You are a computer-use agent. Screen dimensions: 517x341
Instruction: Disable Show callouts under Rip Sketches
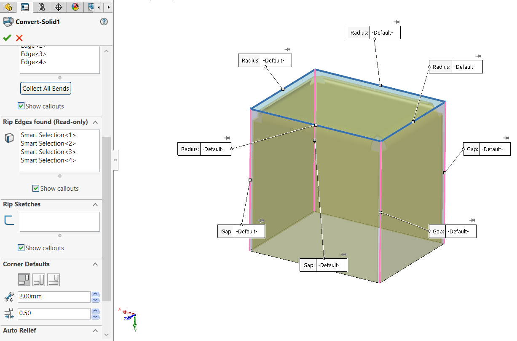click(21, 248)
